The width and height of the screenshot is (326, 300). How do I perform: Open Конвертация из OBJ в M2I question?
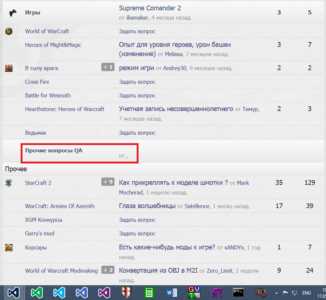coord(158,270)
